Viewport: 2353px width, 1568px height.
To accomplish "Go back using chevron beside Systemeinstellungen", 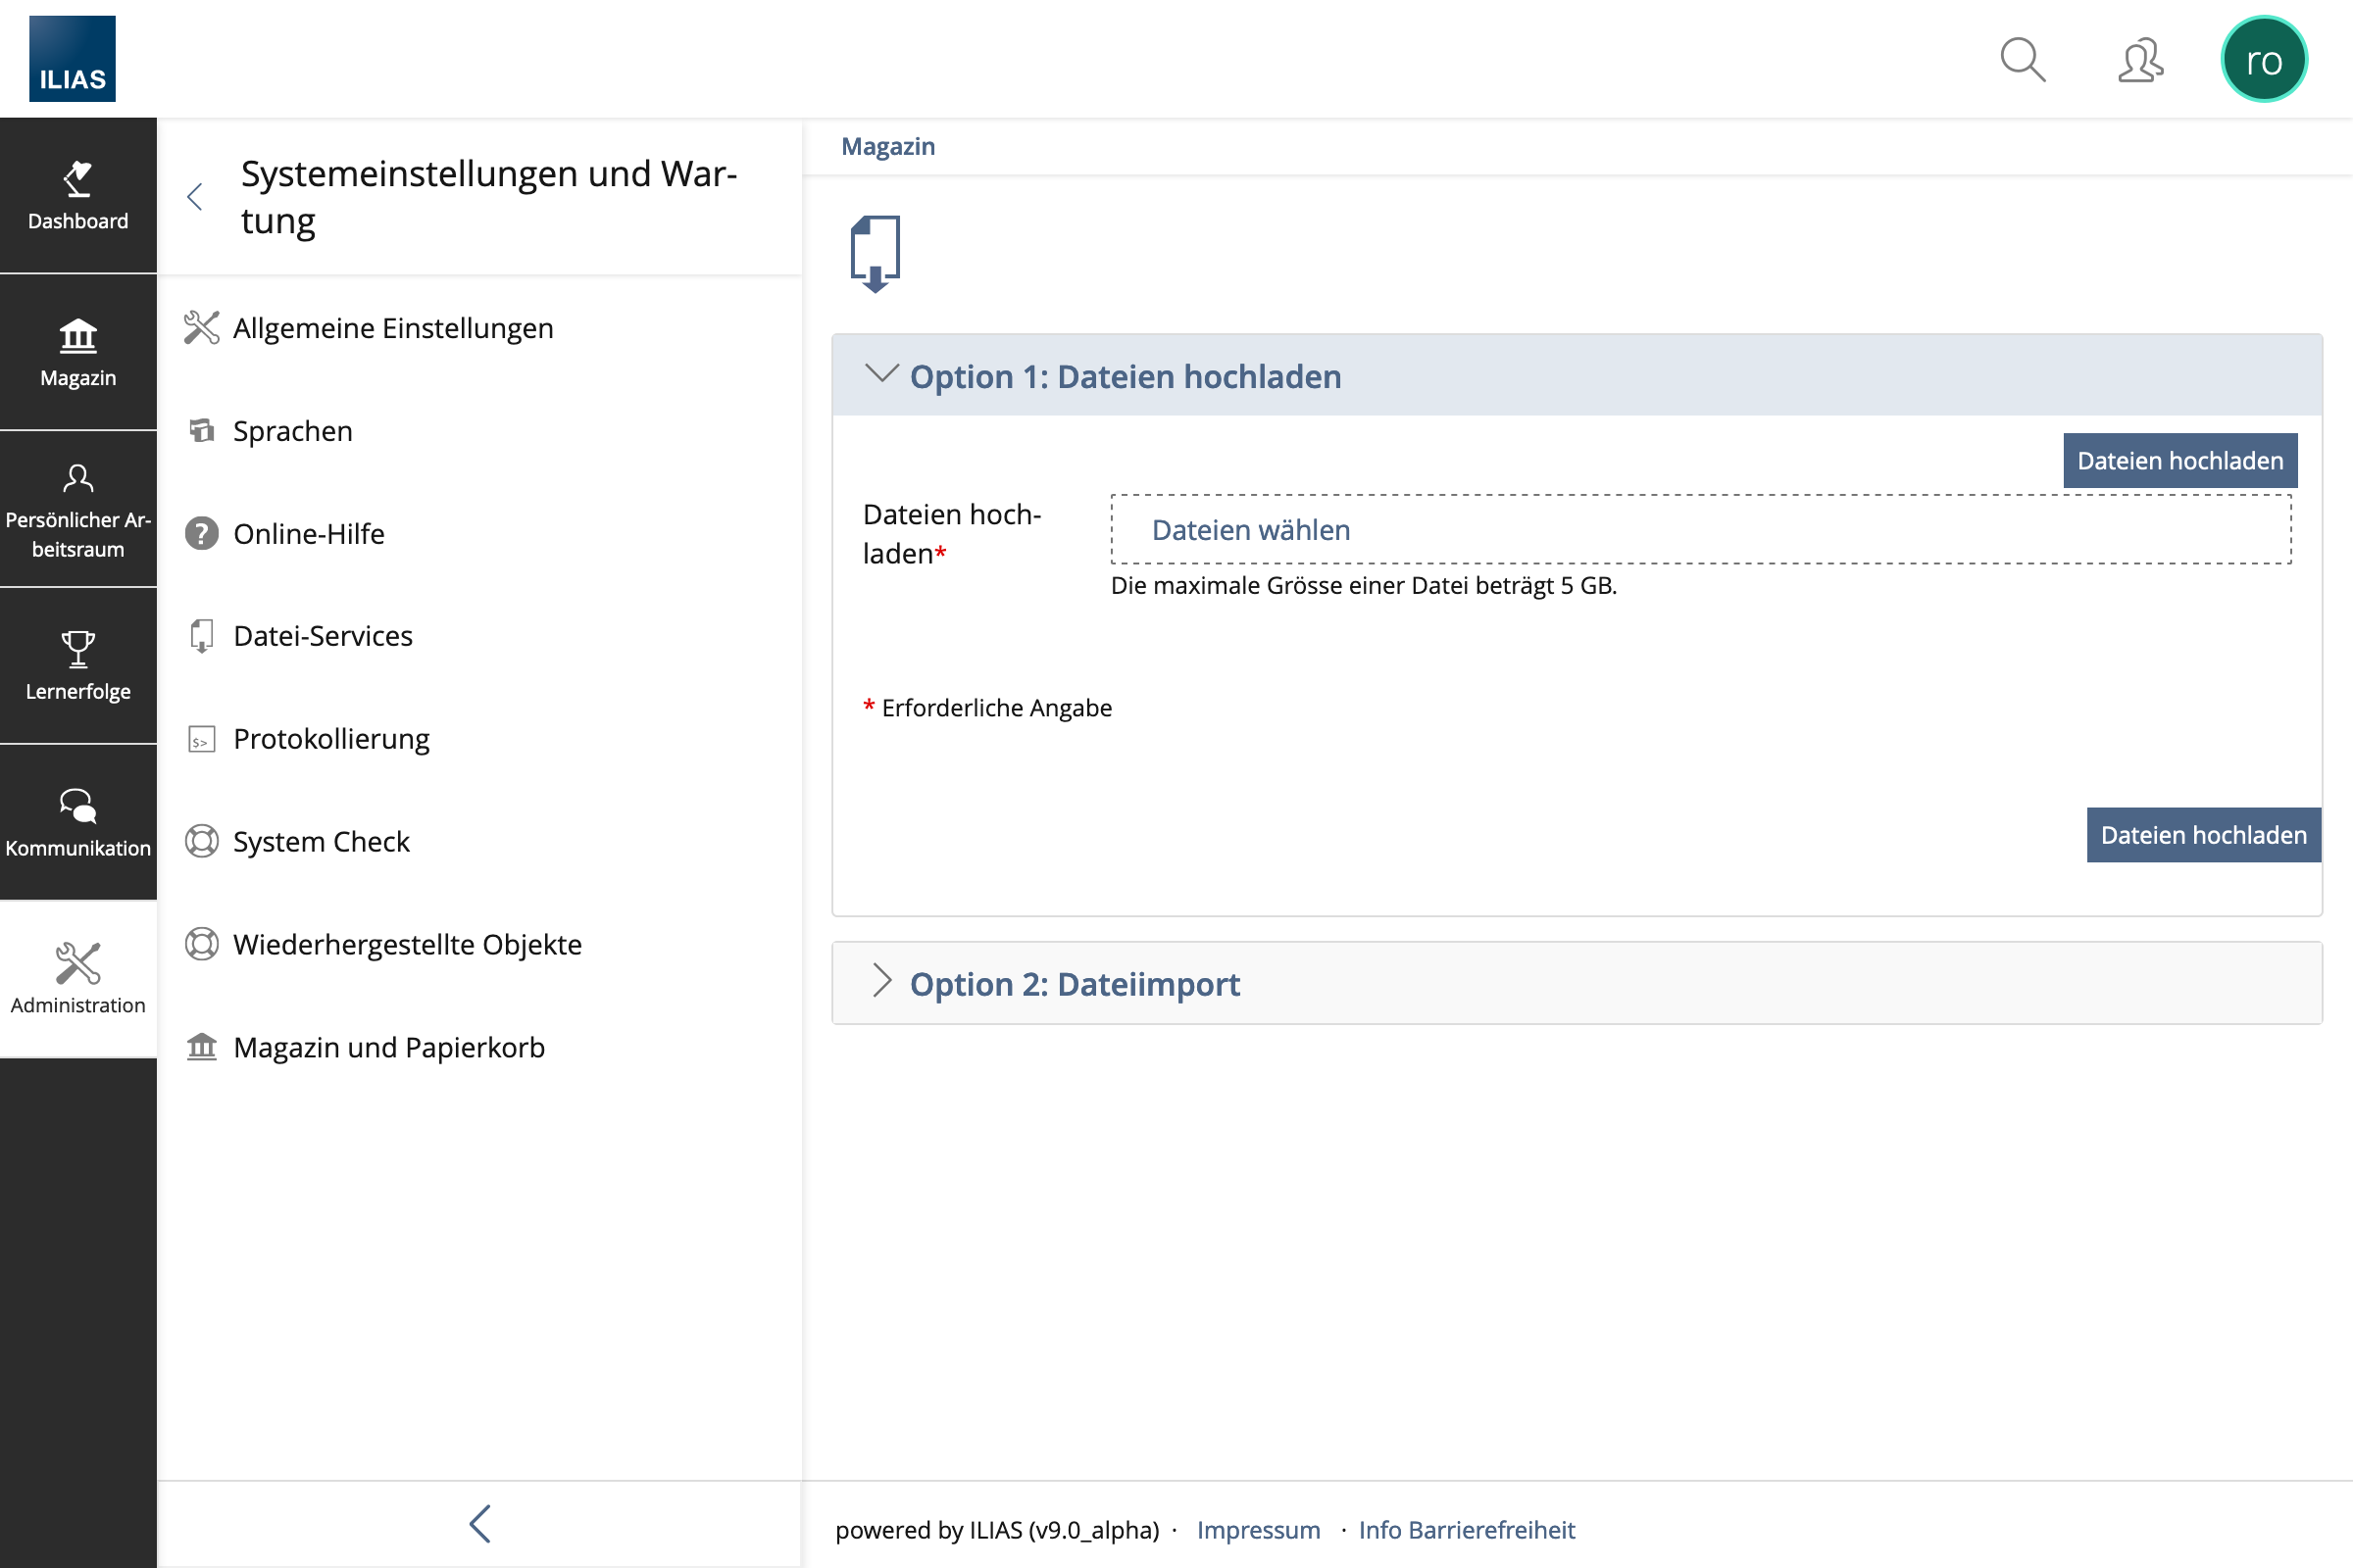I will [196, 197].
